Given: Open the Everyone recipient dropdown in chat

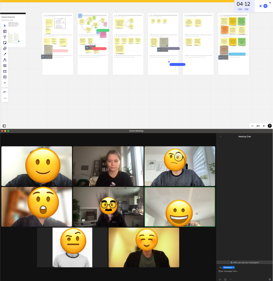Looking at the screenshot, I should (229, 267).
